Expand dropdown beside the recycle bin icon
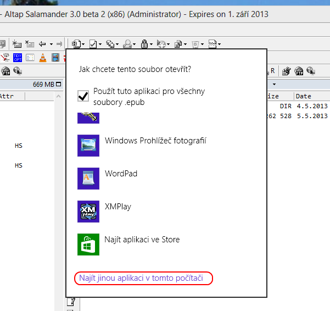The image size is (330, 311). [203, 44]
